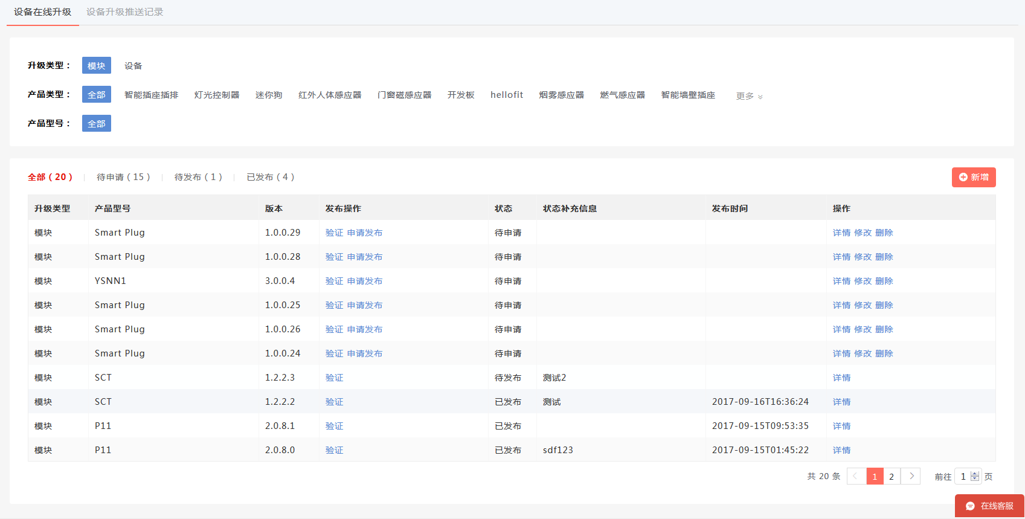Click 删除 for version 1.0.0.24

click(884, 353)
